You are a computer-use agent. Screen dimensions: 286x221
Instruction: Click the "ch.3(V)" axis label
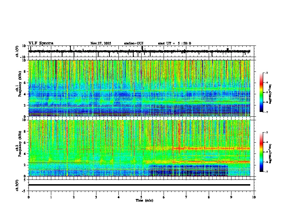click(x=17, y=185)
